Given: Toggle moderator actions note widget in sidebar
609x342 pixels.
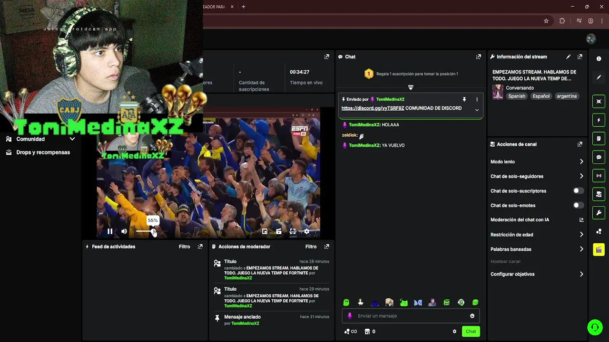Looking at the screenshot, I should tap(599, 138).
